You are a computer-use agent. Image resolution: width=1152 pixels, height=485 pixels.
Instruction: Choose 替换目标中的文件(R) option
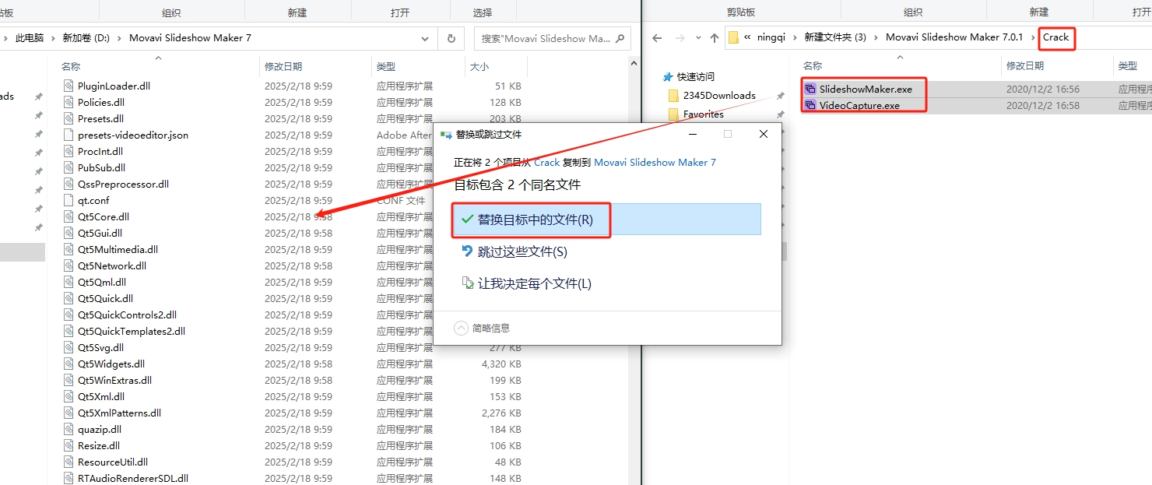click(606, 220)
